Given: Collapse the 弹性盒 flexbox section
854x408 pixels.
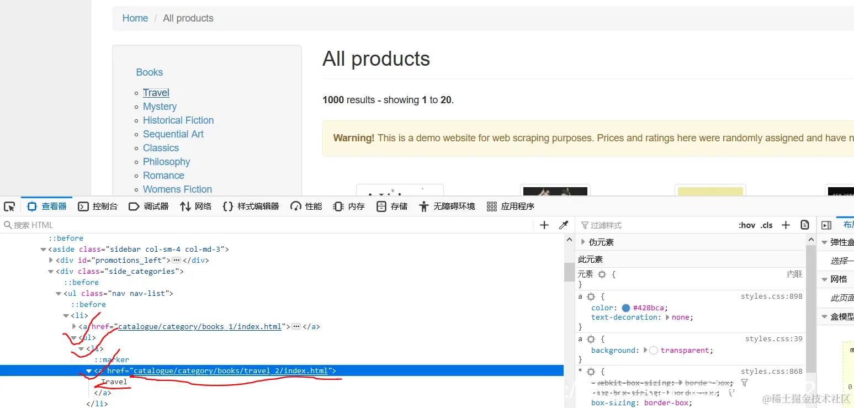Looking at the screenshot, I should pos(824,242).
